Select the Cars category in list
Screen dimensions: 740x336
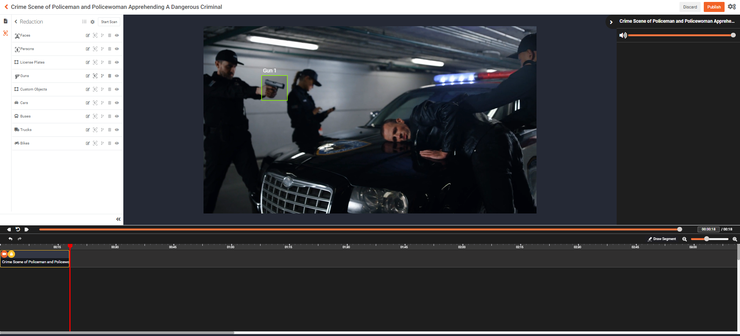[24, 103]
